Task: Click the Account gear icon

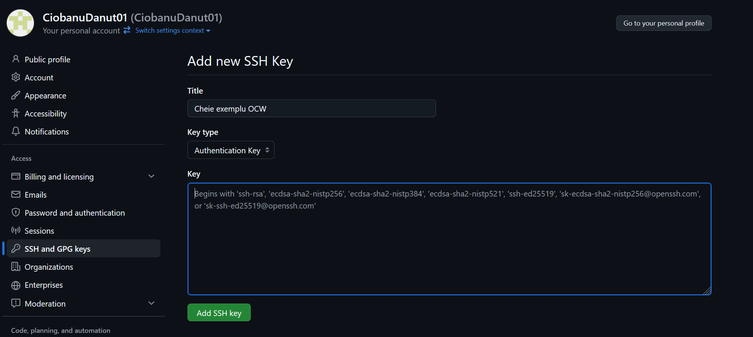Action: (x=16, y=77)
